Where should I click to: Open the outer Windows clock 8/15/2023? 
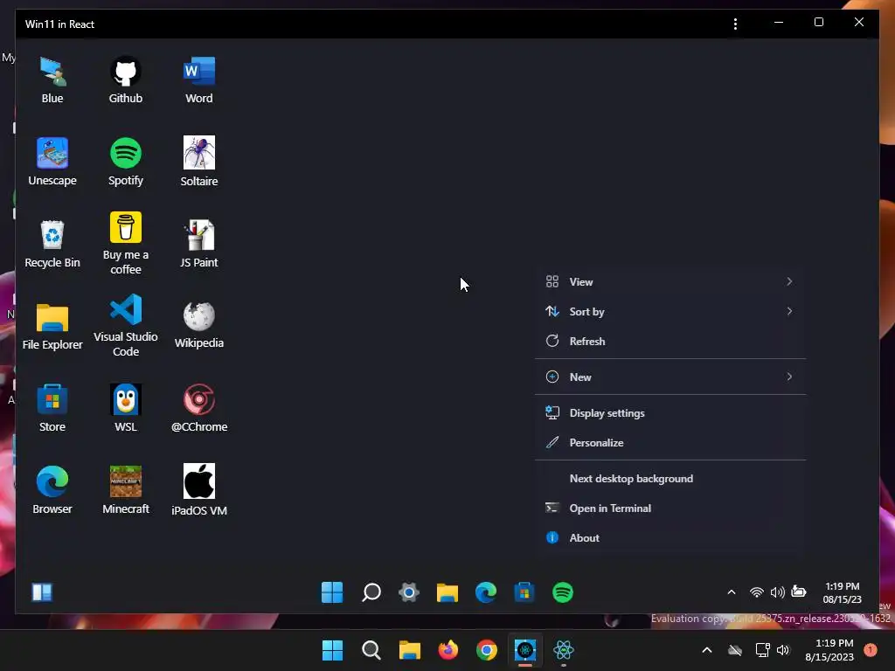(829, 650)
